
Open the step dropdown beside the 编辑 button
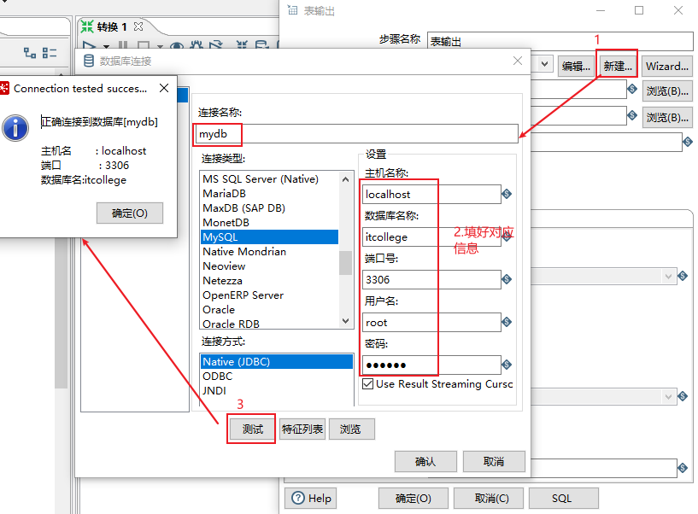[x=543, y=64]
